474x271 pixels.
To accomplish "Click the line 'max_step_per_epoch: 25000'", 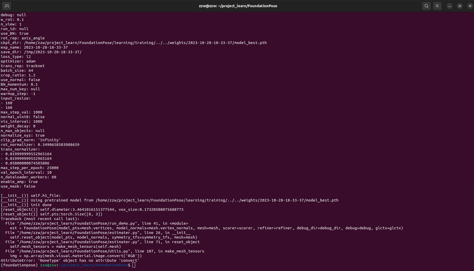I will (x=30, y=168).
